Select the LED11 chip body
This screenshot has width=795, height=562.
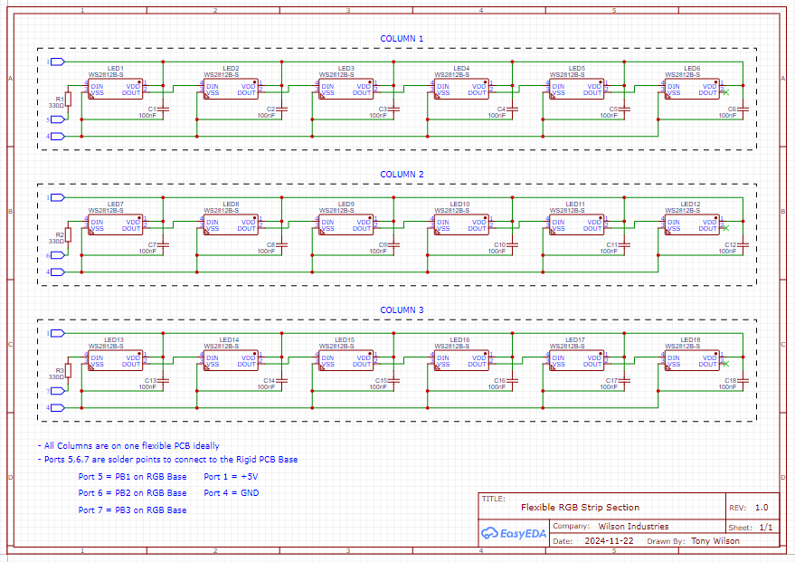point(576,224)
